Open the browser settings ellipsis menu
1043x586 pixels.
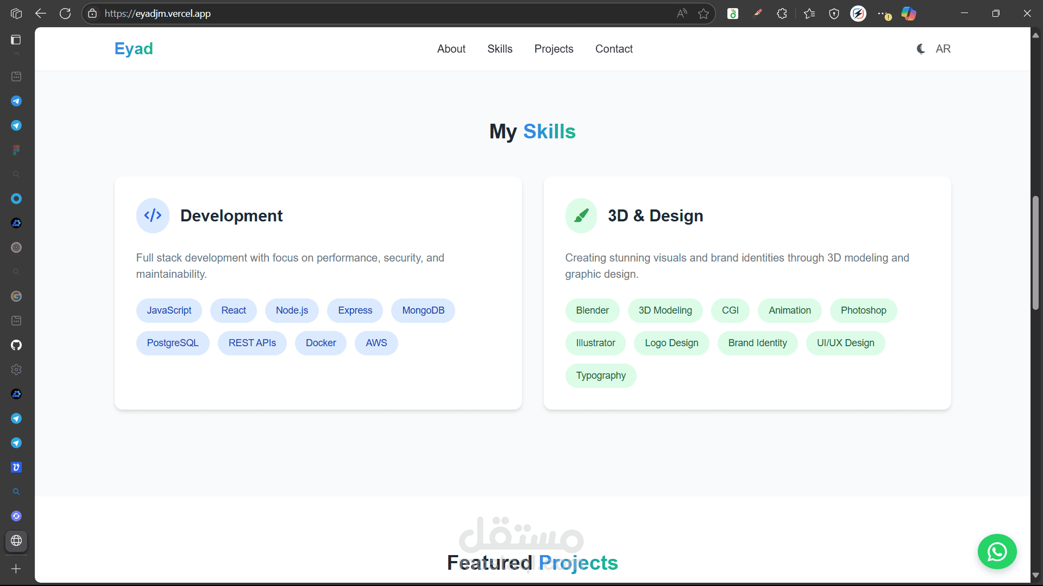click(x=883, y=14)
